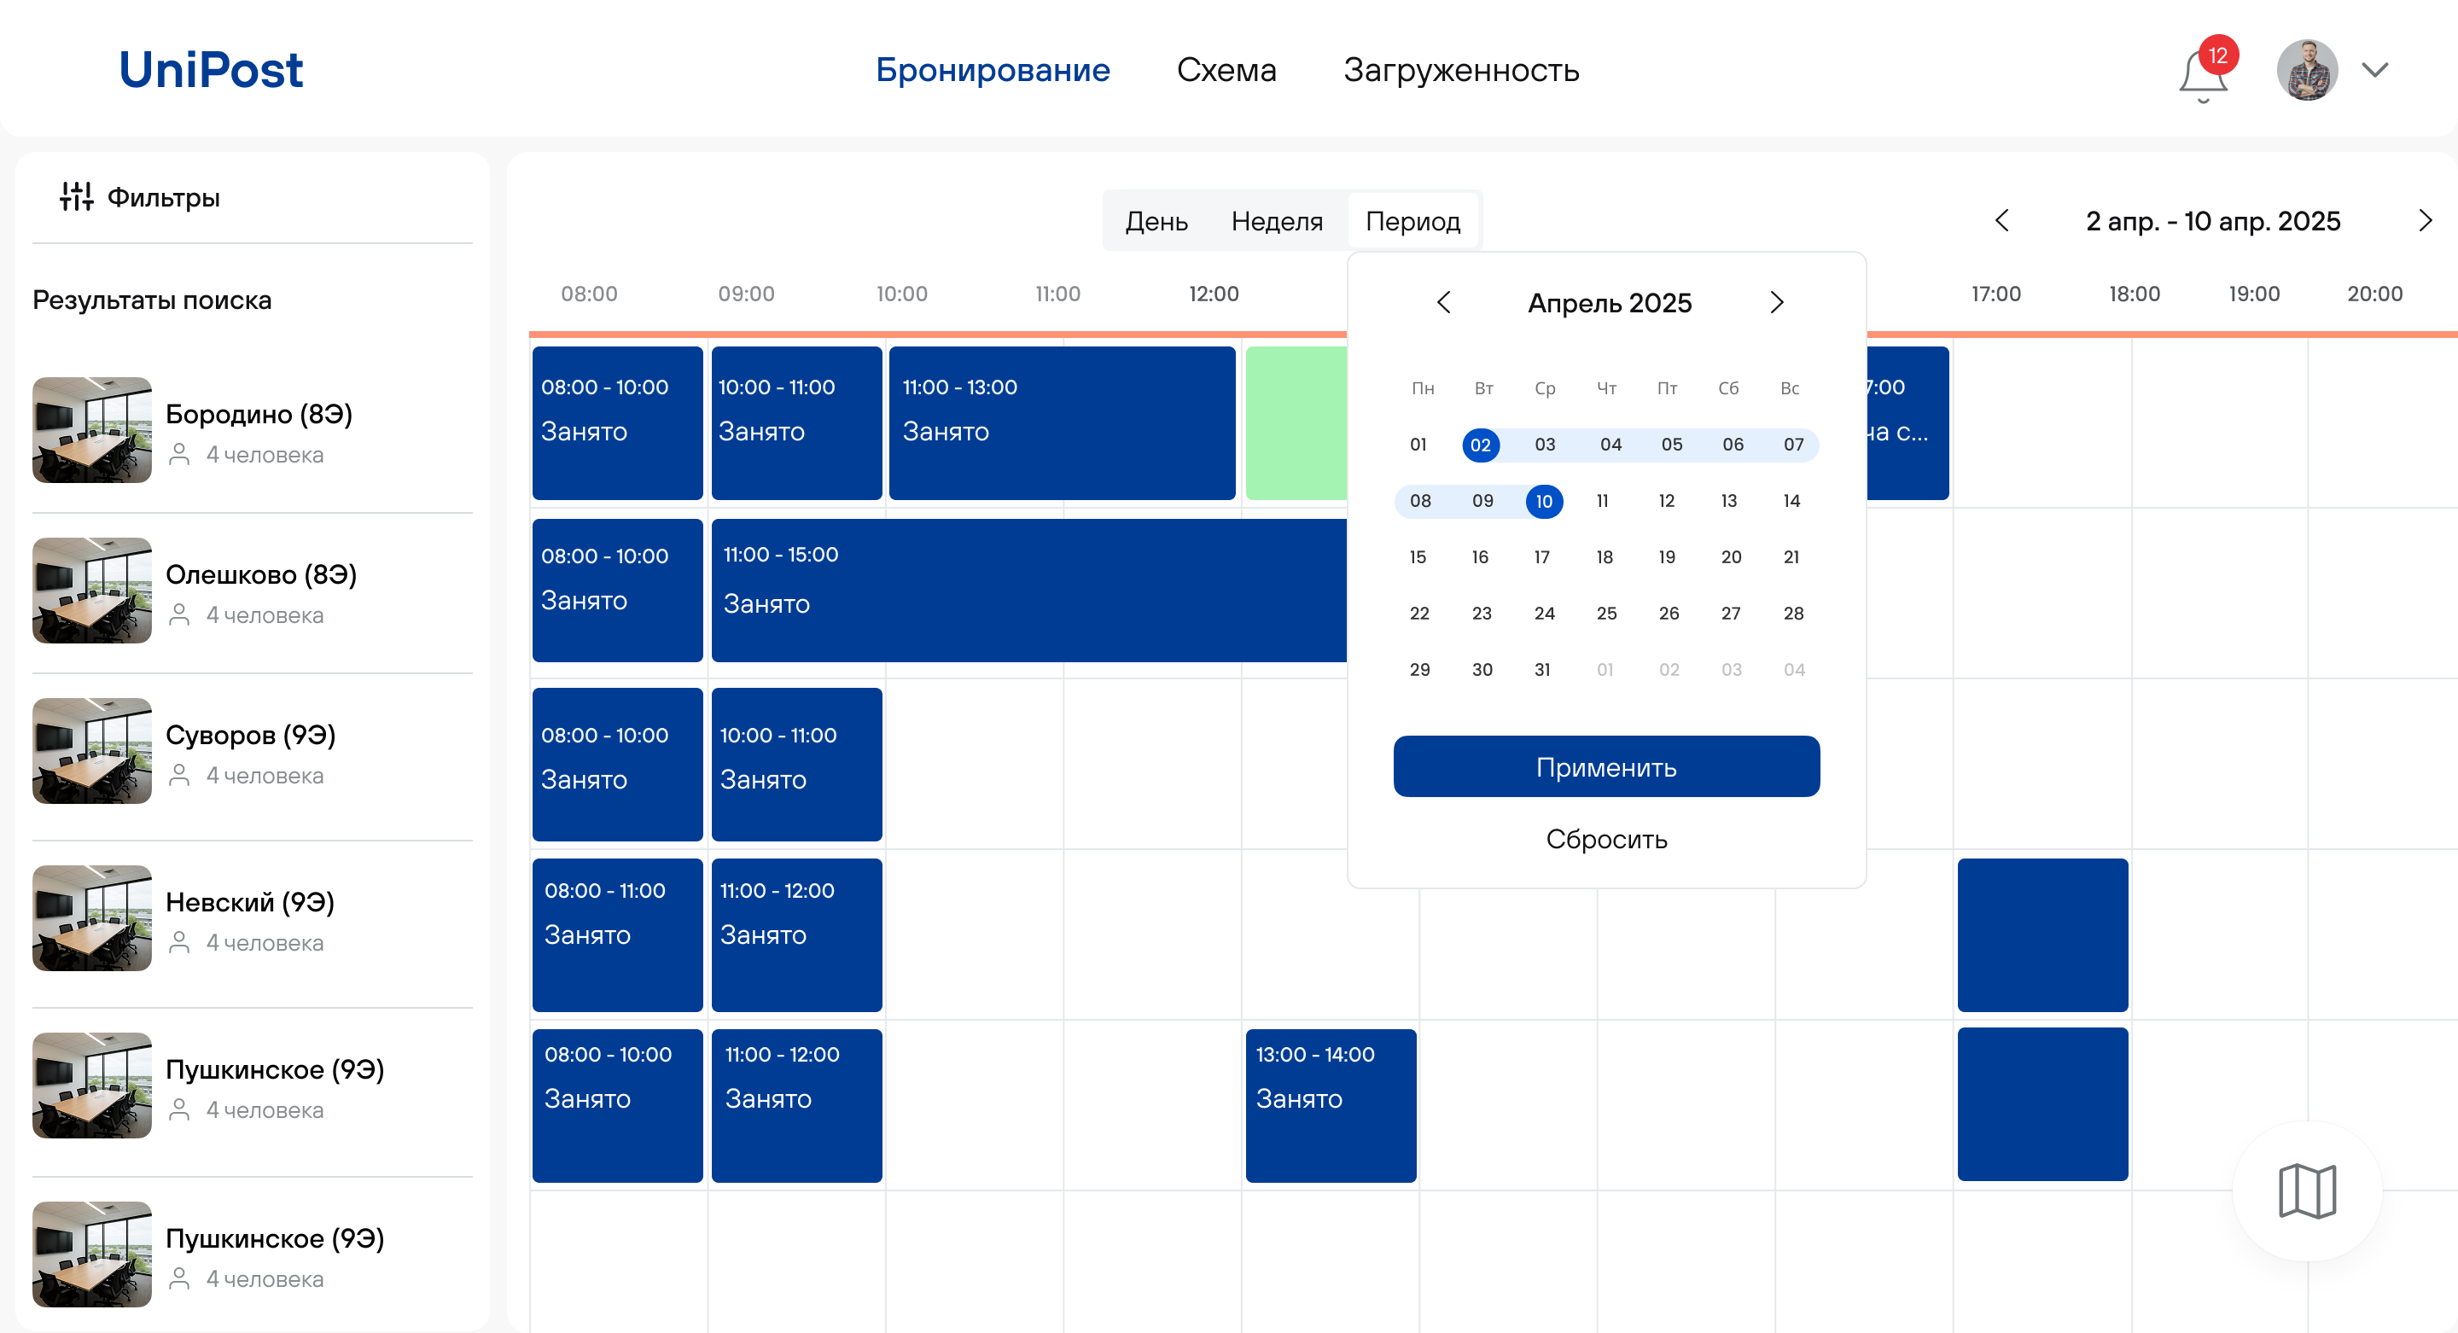The height and width of the screenshot is (1333, 2458).
Task: Show the next date range
Action: (2425, 220)
